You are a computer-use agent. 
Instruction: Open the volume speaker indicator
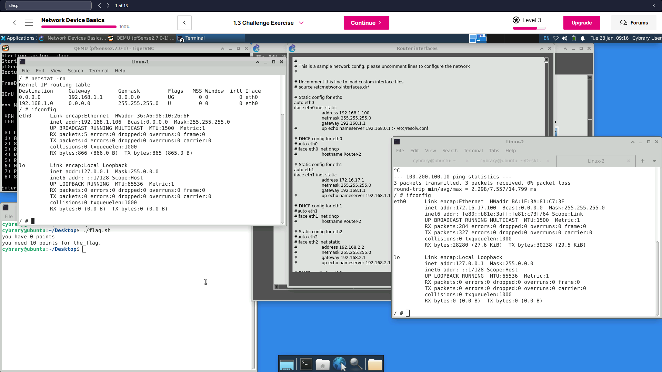(x=564, y=38)
